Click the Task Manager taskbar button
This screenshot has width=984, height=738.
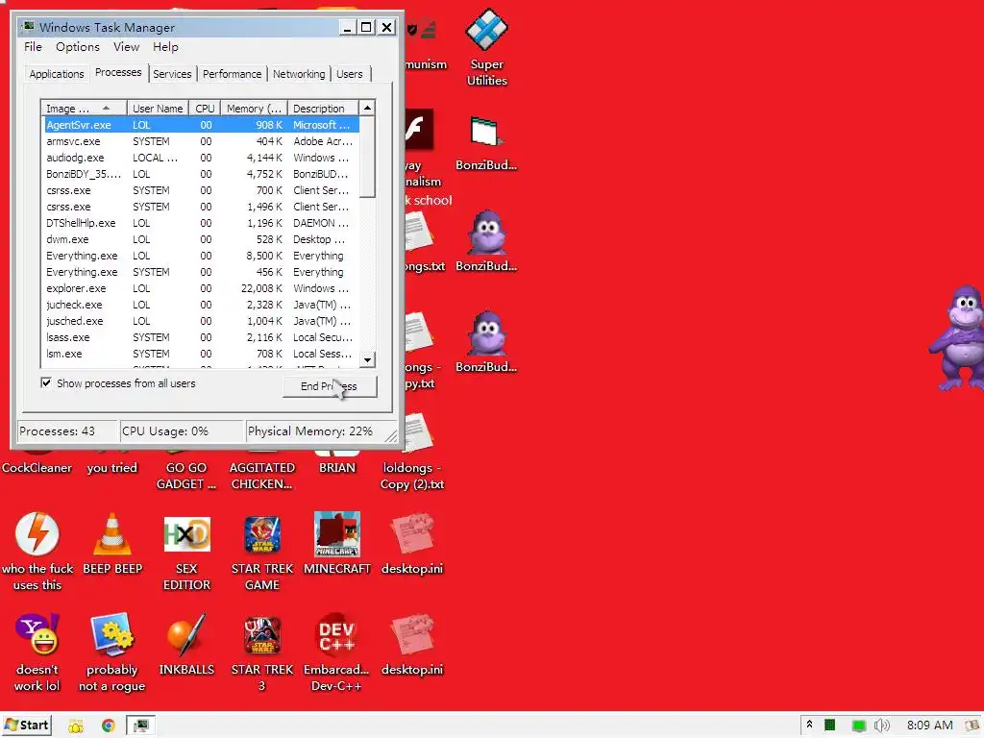click(141, 726)
